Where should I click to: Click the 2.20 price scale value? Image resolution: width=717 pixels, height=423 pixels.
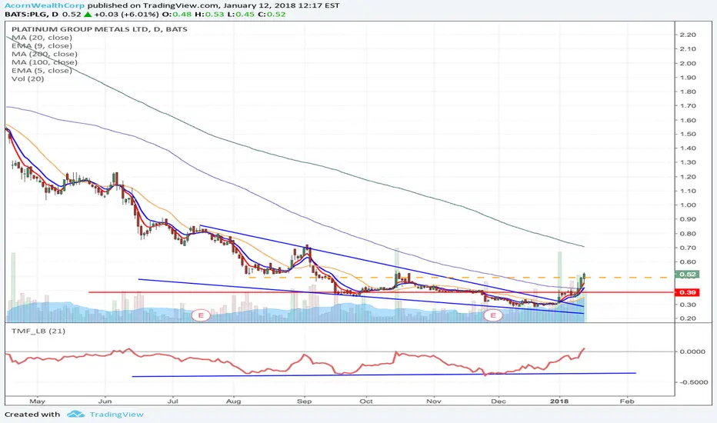(x=688, y=35)
